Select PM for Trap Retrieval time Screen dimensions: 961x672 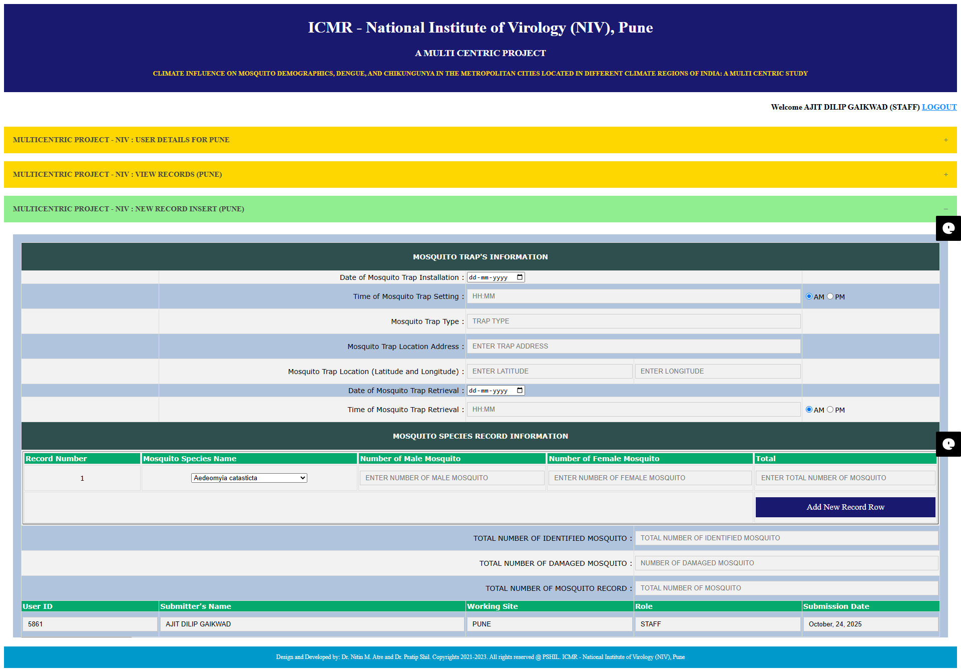coord(830,410)
